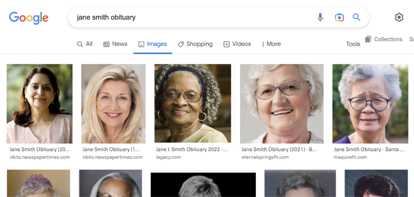
Task: Open the Shopping tab
Action: click(195, 44)
